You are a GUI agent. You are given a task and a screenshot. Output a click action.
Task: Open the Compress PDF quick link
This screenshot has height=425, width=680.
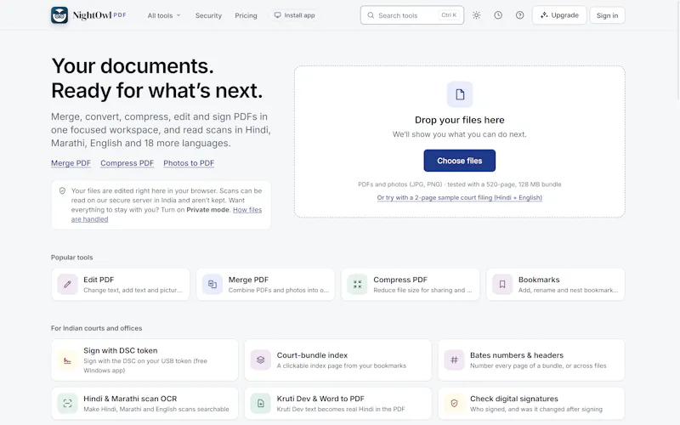pyautogui.click(x=127, y=163)
